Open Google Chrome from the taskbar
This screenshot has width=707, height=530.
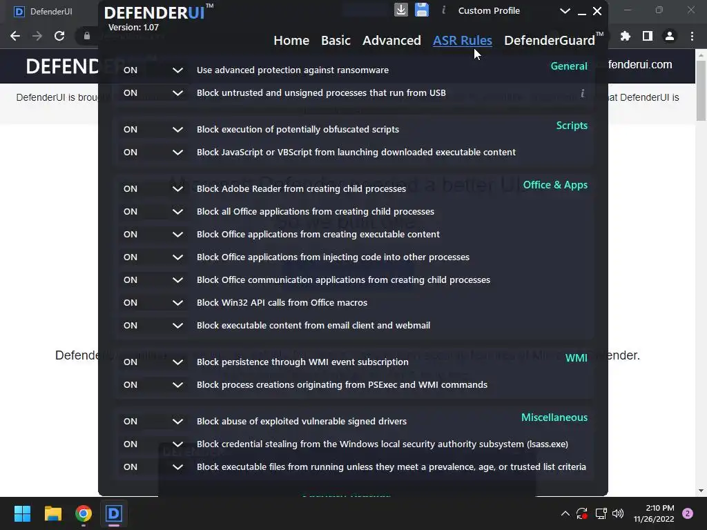pos(84,513)
